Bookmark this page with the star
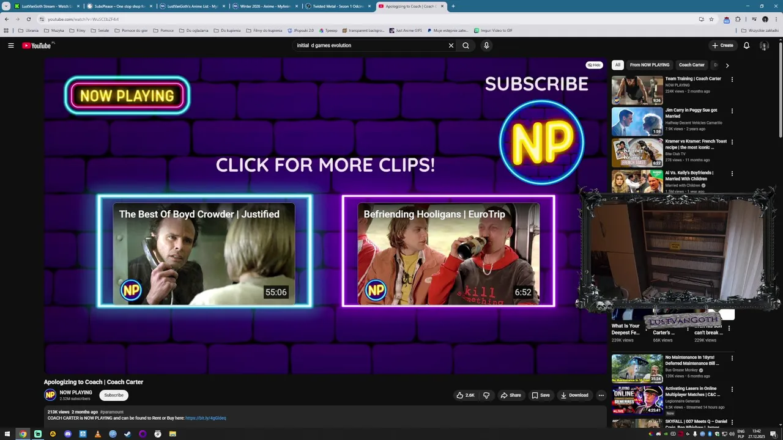Image resolution: width=783 pixels, height=440 pixels. 711,19
